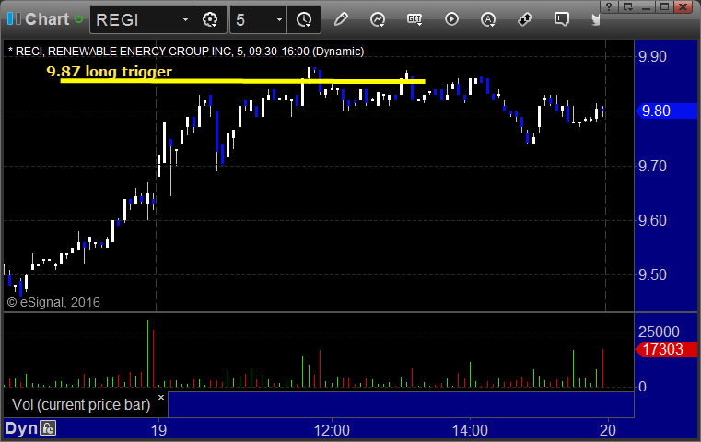Click the 'Vol (current price bar)' label

click(81, 404)
